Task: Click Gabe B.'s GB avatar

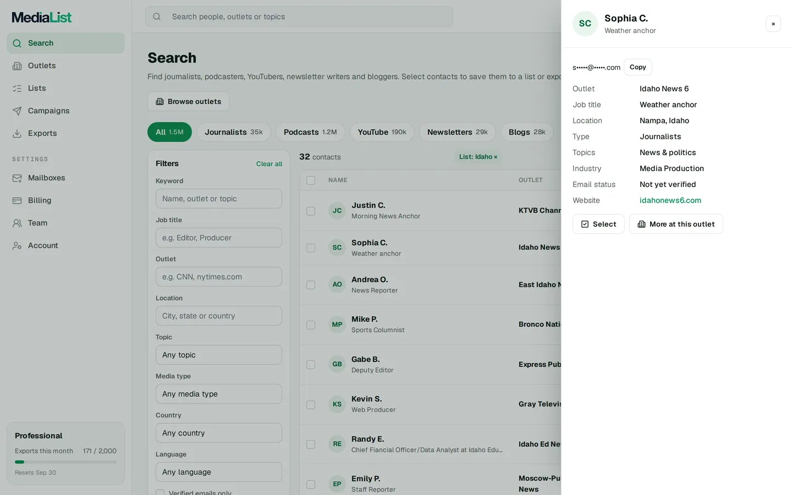Action: pos(337,364)
